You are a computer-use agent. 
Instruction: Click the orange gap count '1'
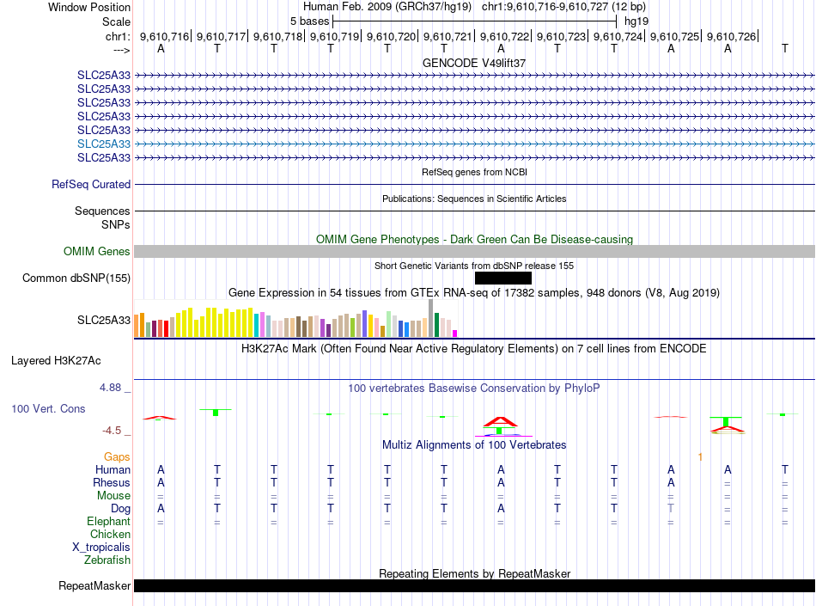700,456
